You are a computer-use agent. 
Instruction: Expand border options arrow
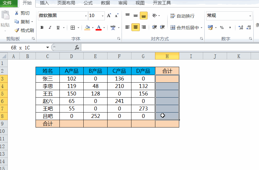tap(79, 28)
